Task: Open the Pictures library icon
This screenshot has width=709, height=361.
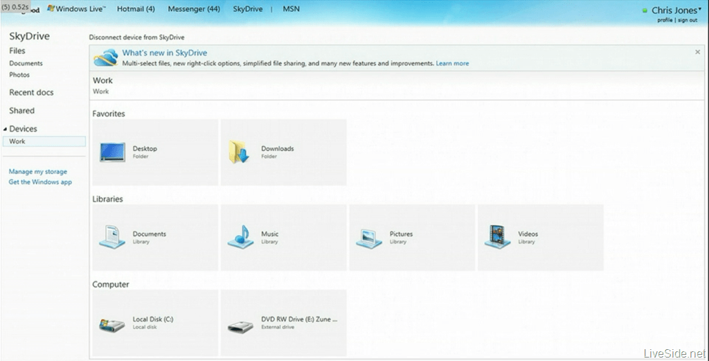Action: 369,238
